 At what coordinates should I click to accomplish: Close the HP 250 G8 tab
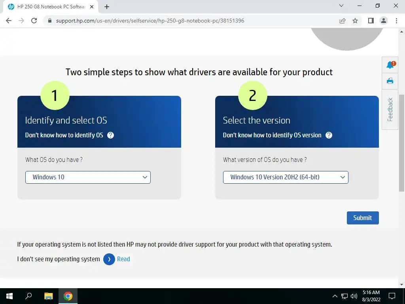[92, 7]
